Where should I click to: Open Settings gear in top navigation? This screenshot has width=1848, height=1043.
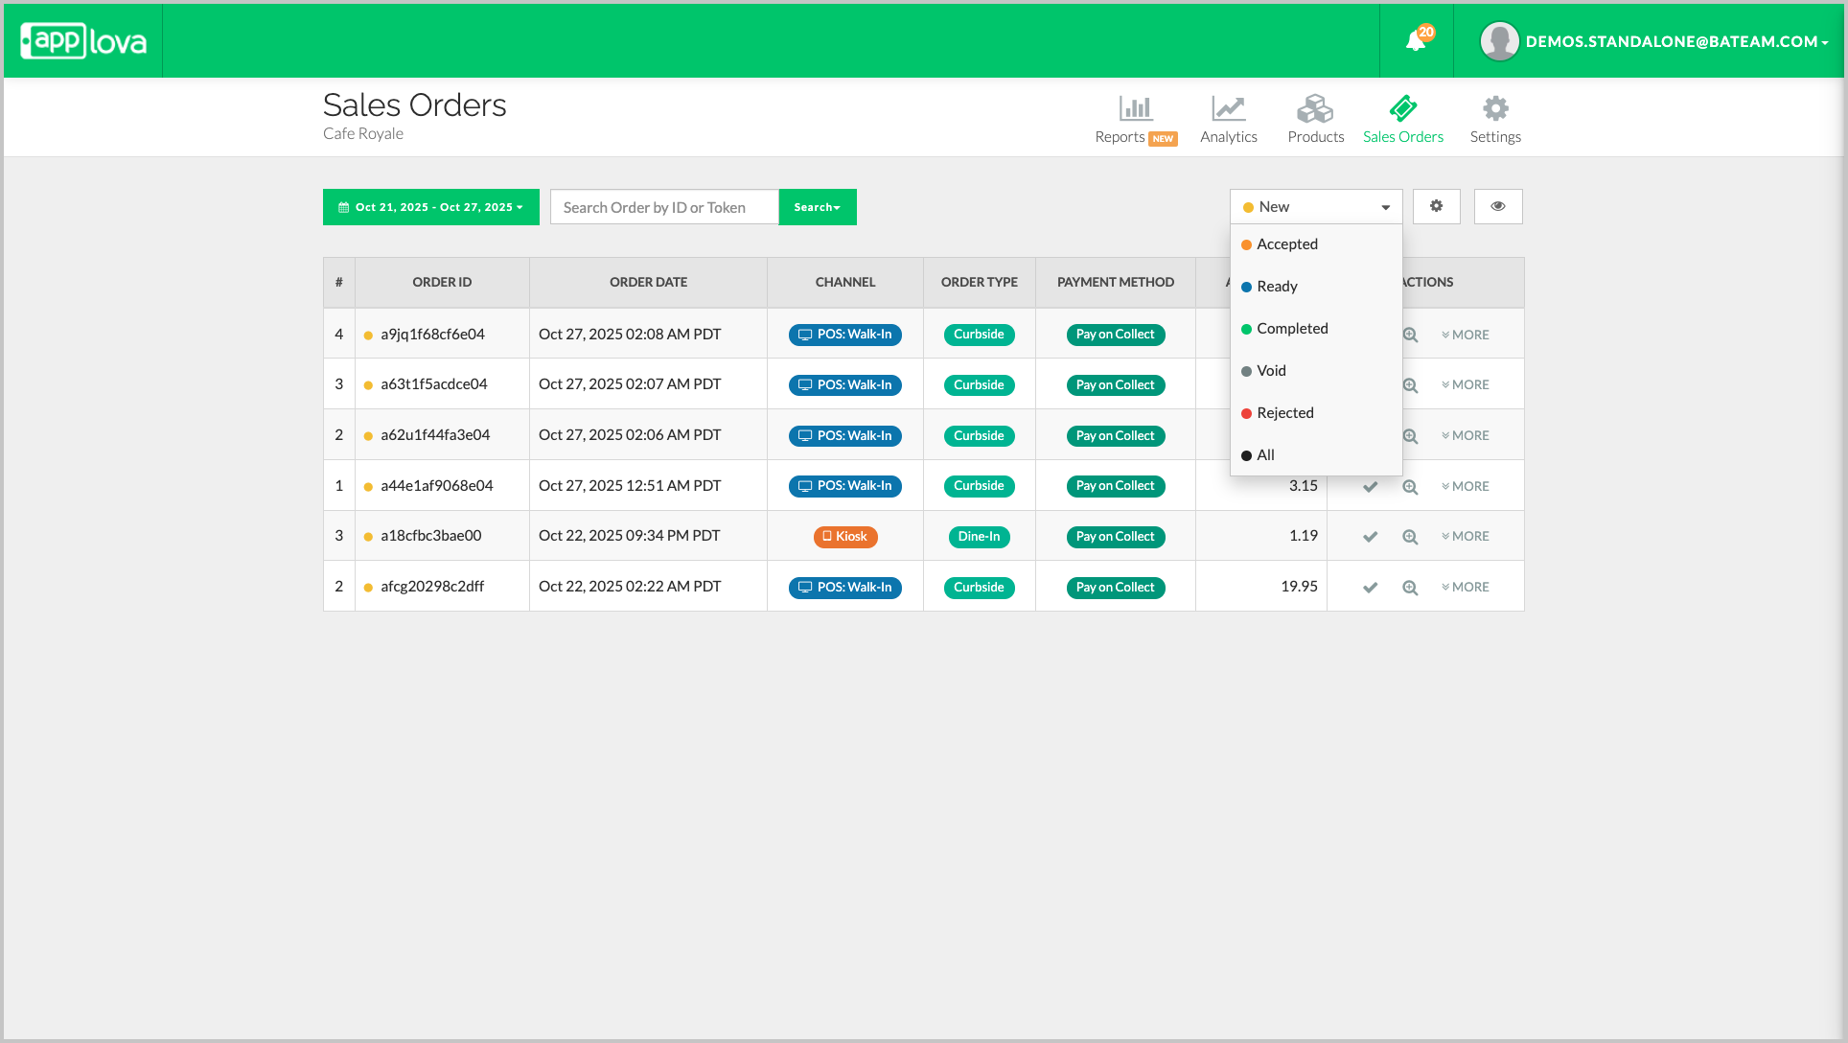pos(1495,109)
